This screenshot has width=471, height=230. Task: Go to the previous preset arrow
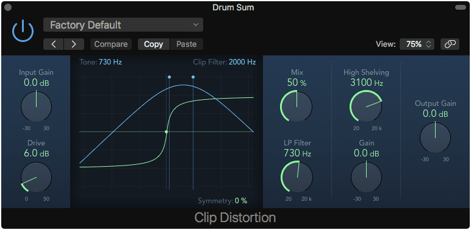54,44
